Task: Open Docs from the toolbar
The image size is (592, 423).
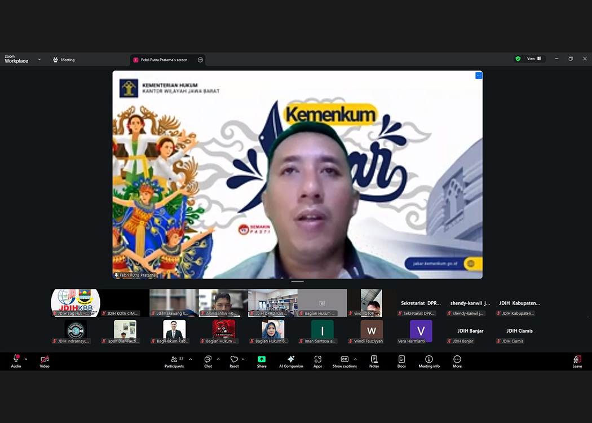Action: (x=401, y=360)
